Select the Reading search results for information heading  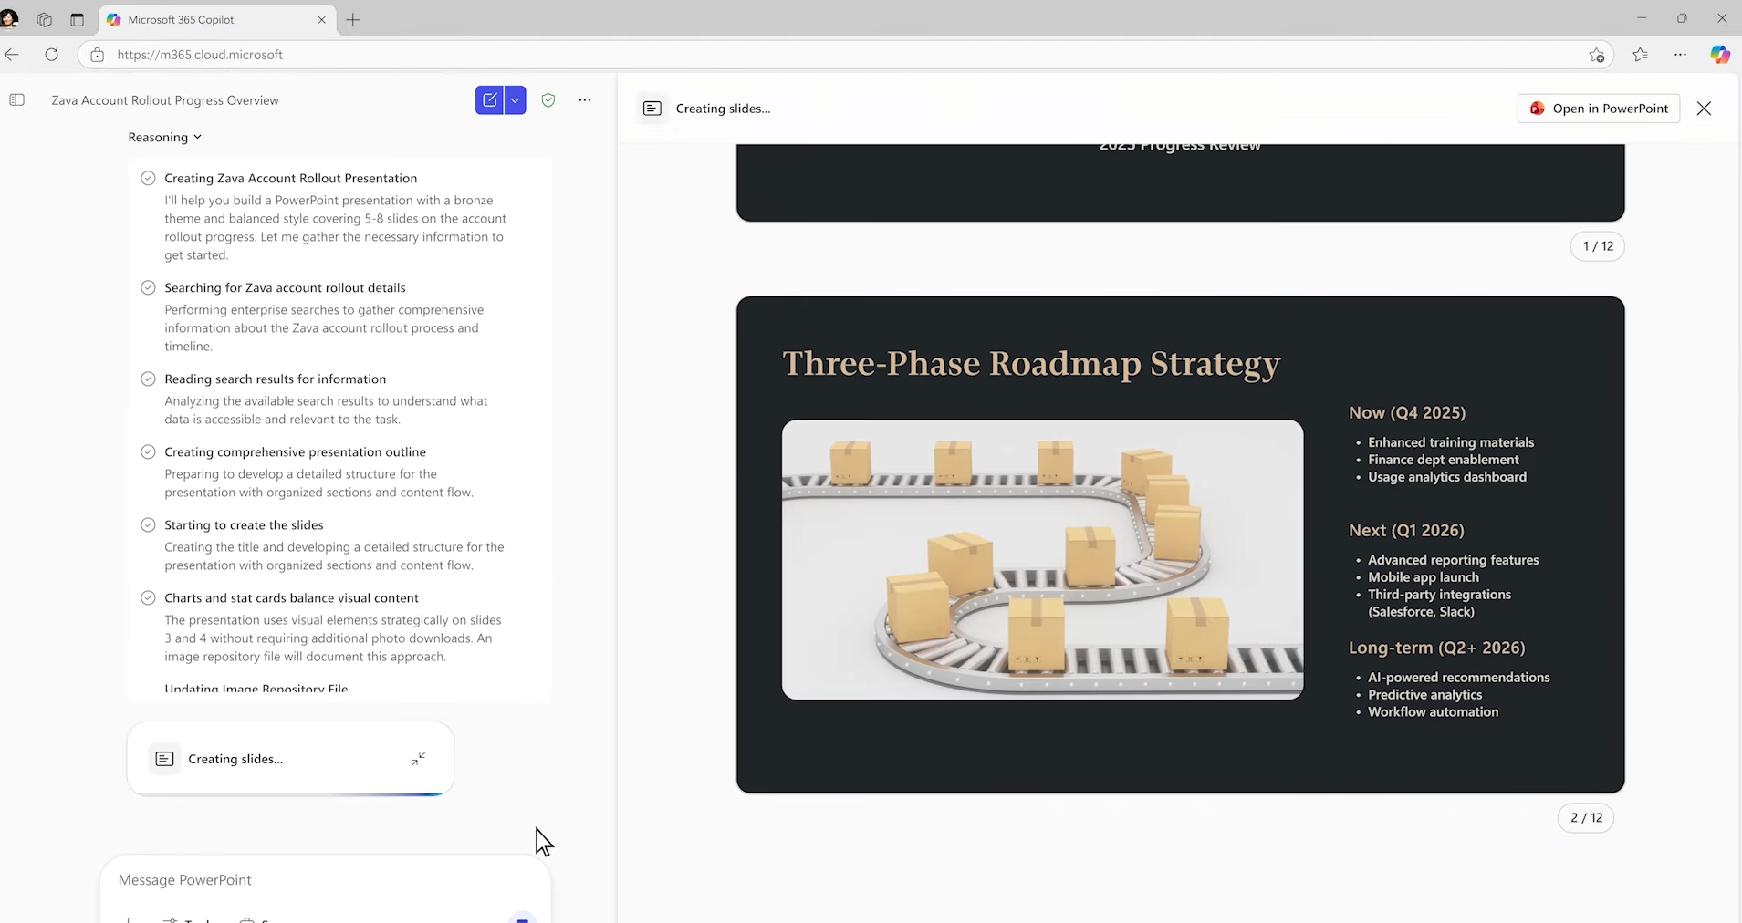pos(275,379)
